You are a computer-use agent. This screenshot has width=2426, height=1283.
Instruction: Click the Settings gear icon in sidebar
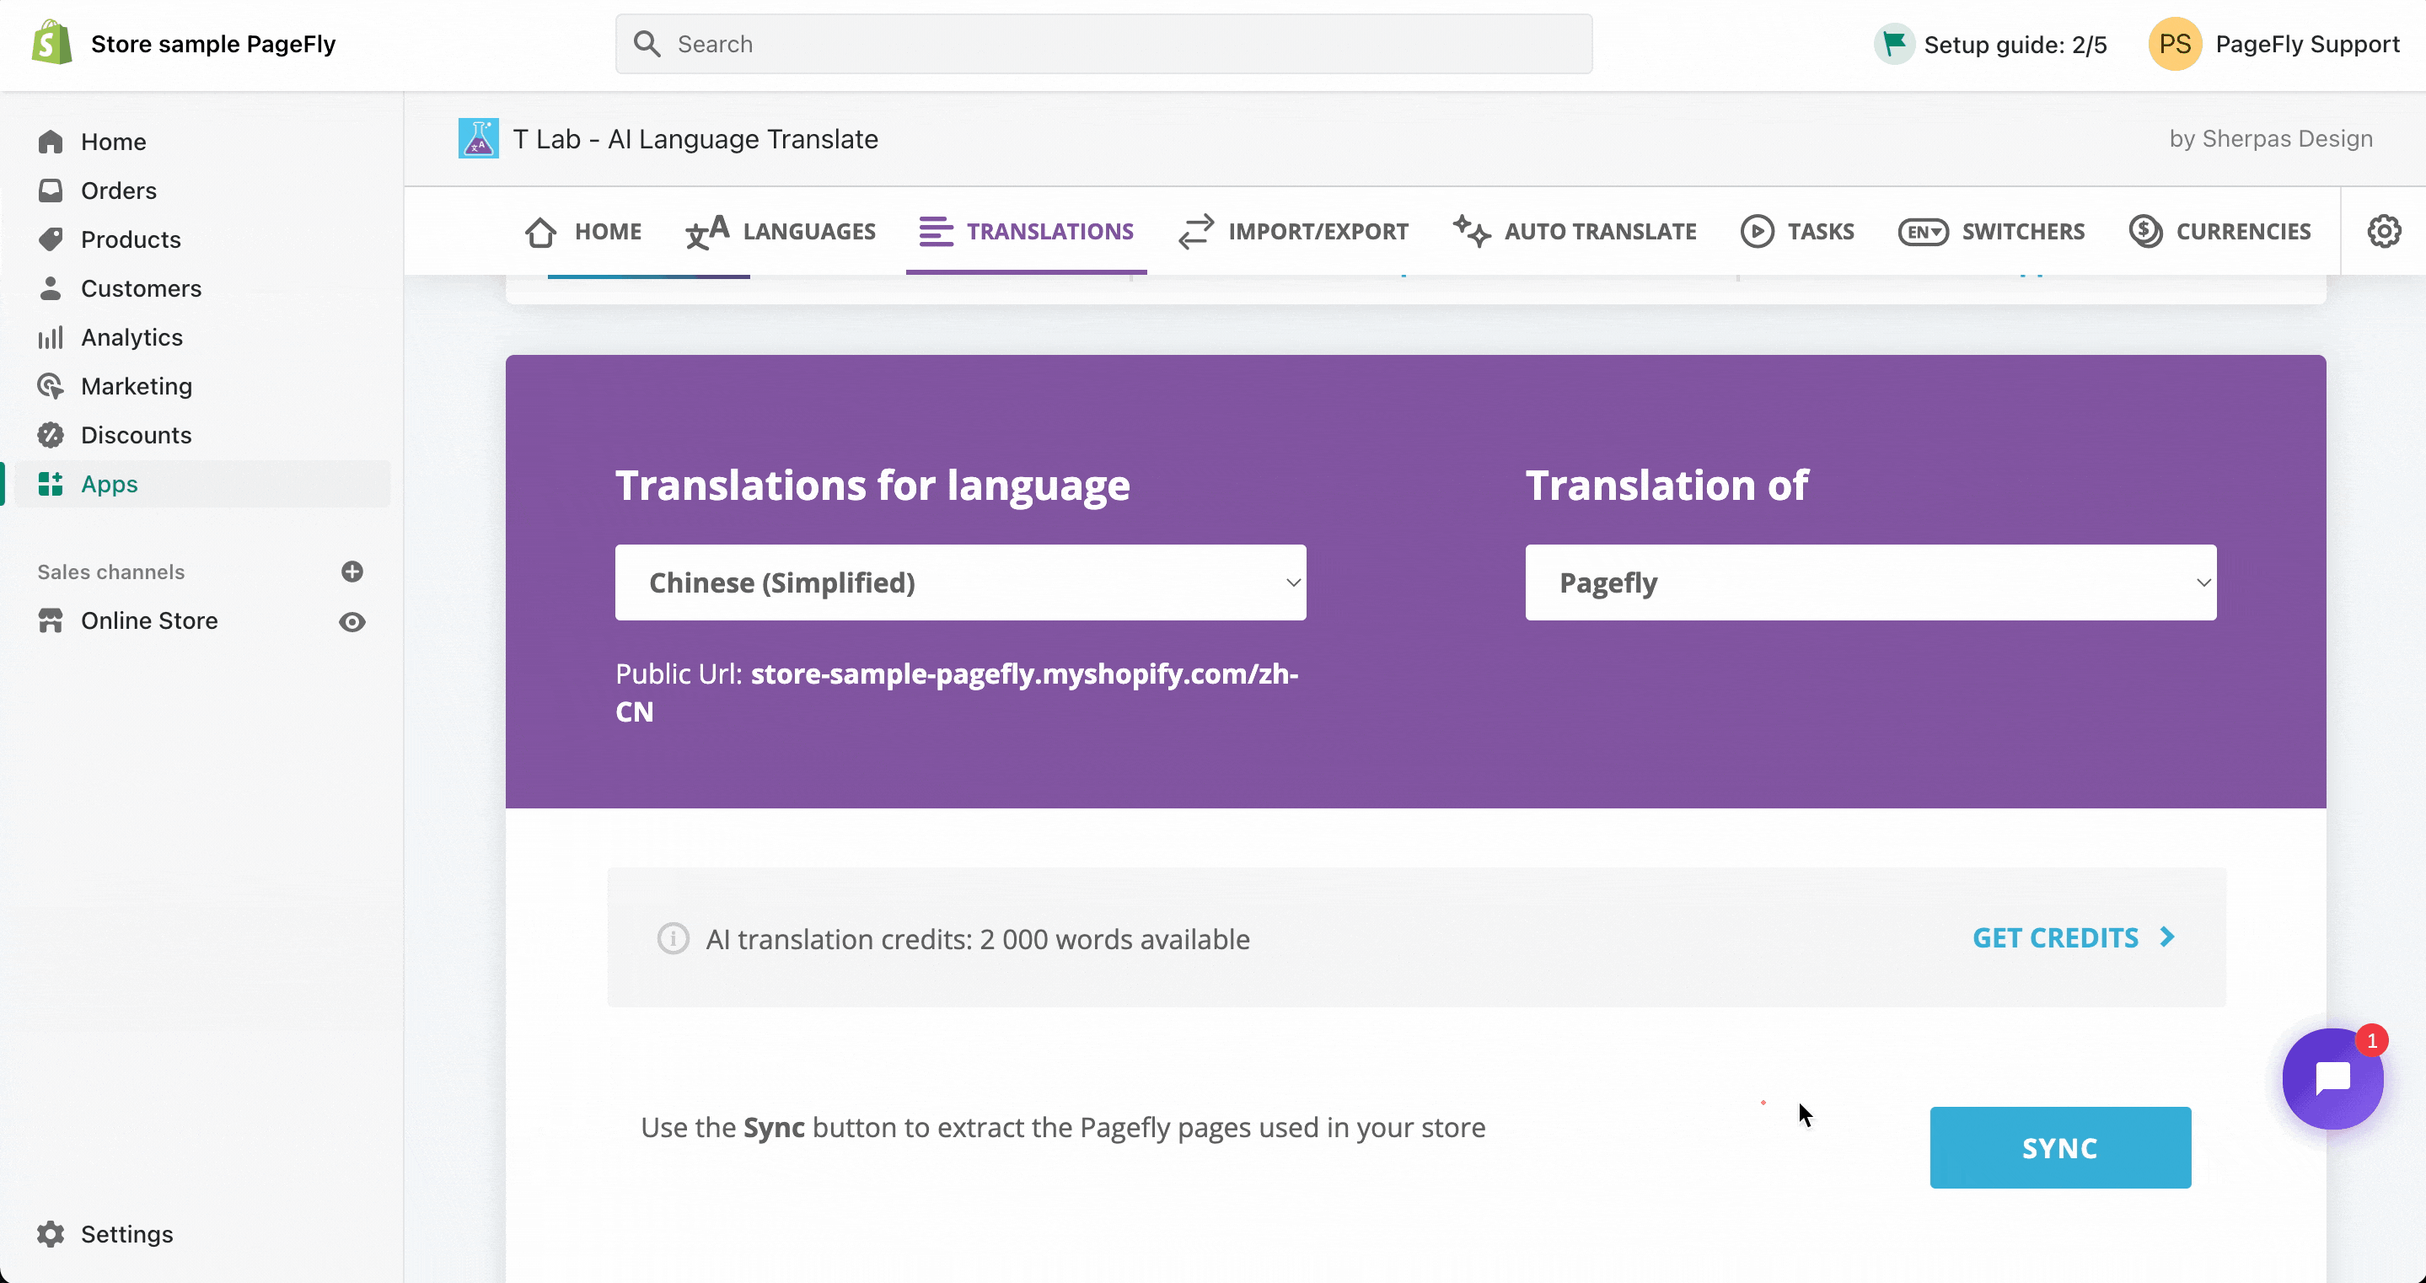(51, 1234)
